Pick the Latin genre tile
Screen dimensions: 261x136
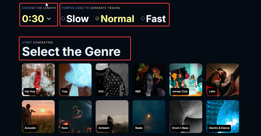[x=223, y=80]
